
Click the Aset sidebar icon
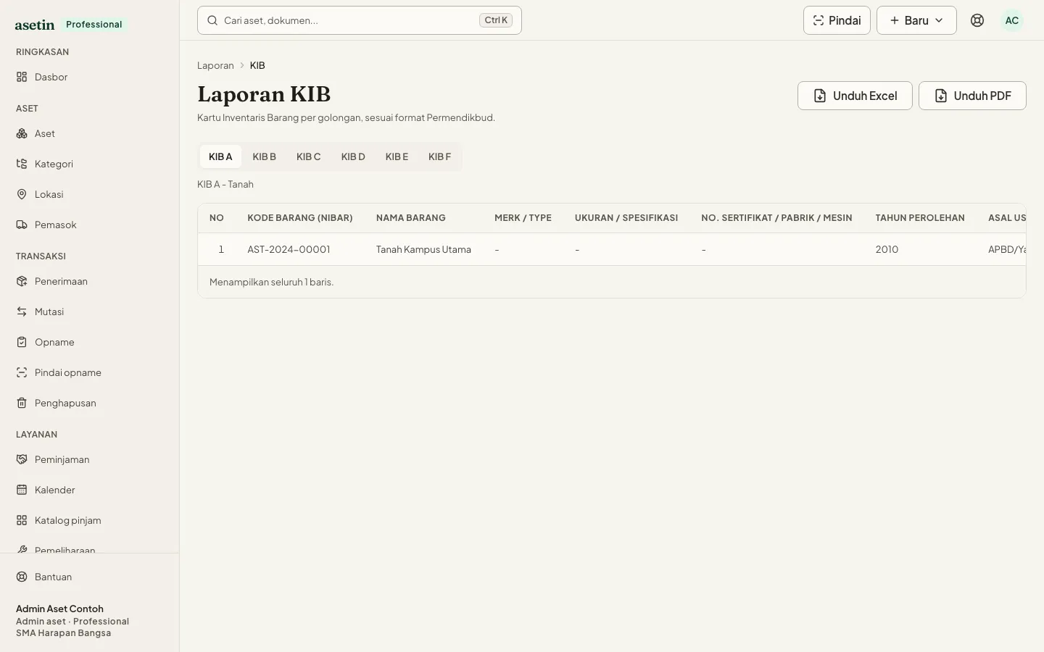[x=22, y=133]
